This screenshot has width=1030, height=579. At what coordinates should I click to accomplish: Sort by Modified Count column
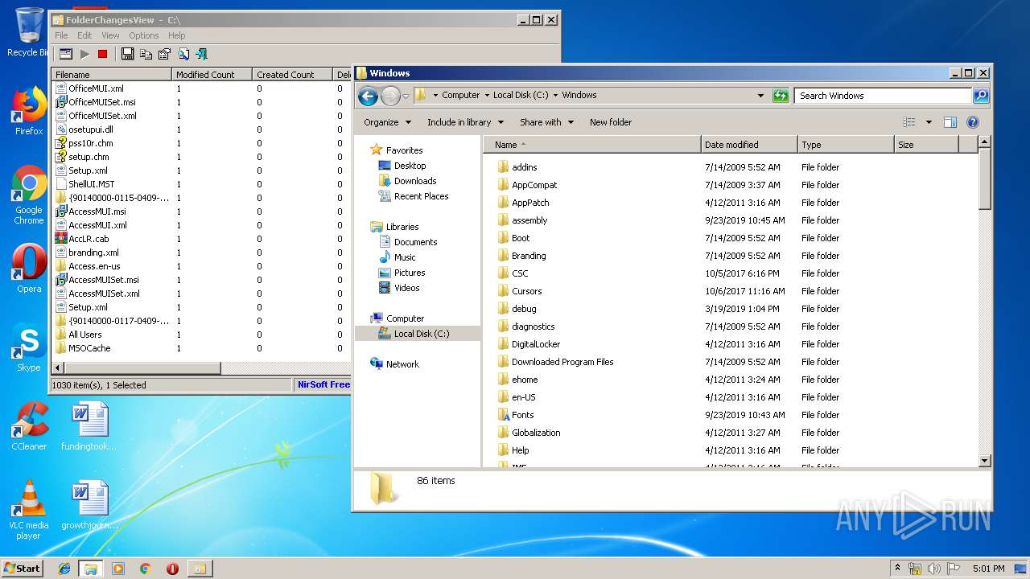pos(212,75)
